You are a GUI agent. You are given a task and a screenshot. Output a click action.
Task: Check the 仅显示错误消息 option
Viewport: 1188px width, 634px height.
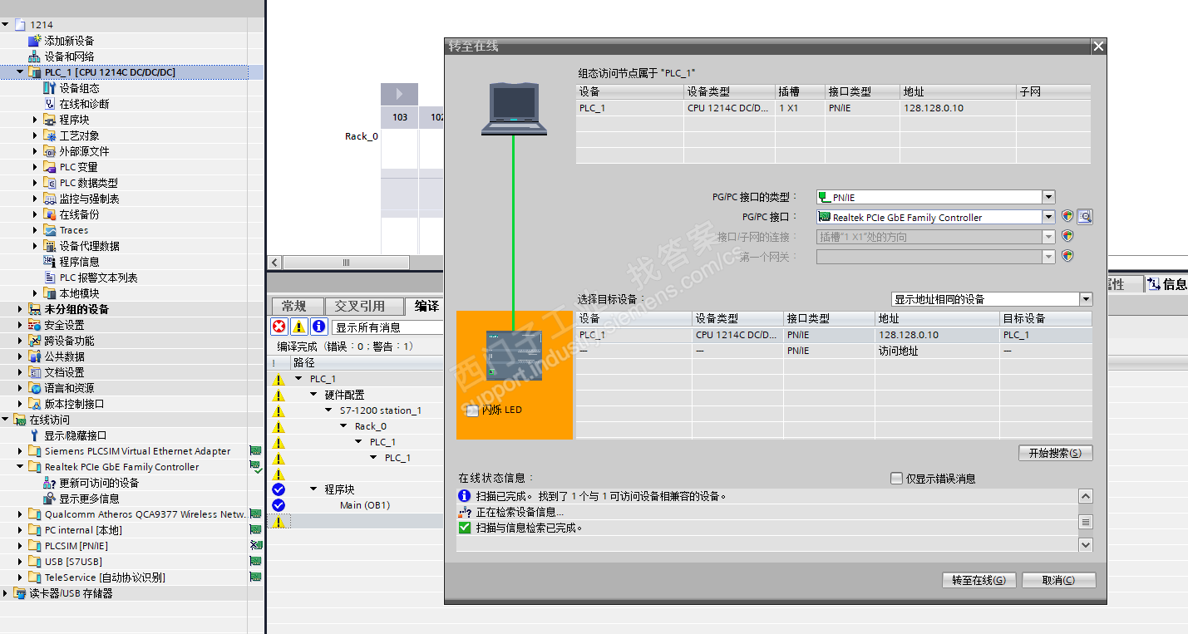(896, 479)
